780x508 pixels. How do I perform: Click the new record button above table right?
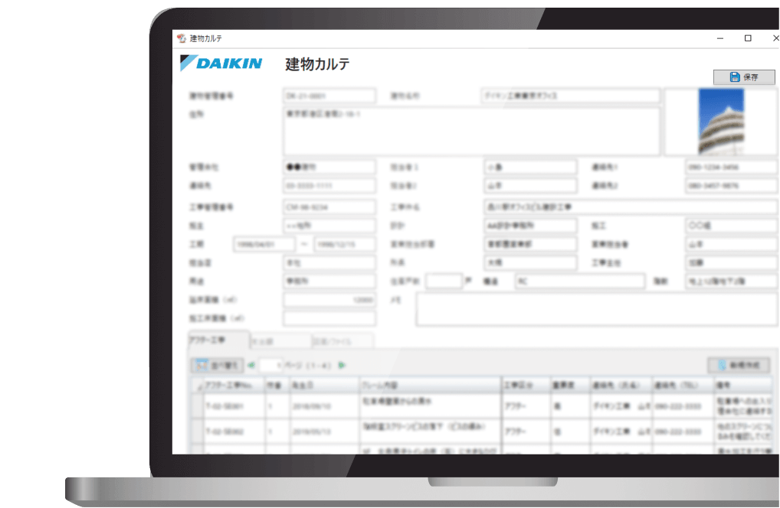[x=738, y=366]
